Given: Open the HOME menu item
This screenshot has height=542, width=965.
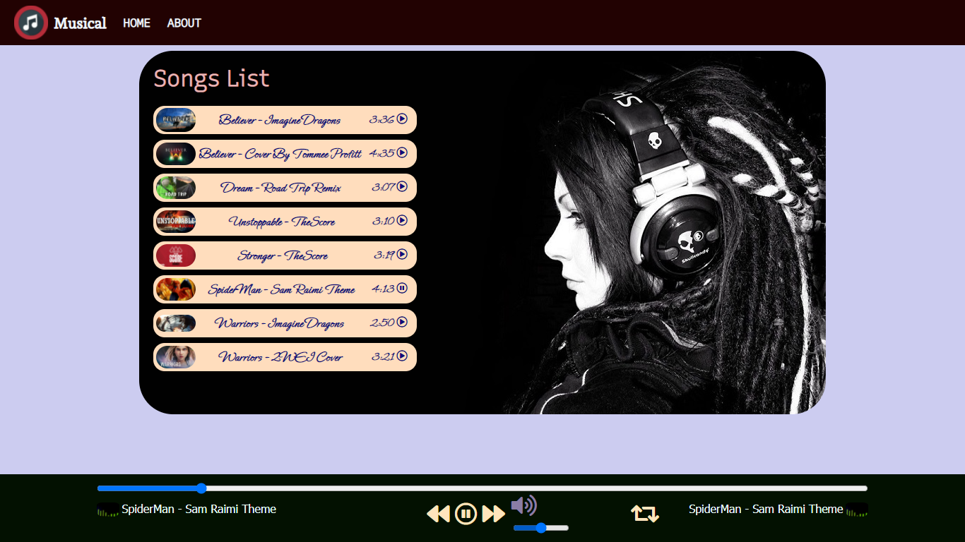Looking at the screenshot, I should (x=136, y=23).
